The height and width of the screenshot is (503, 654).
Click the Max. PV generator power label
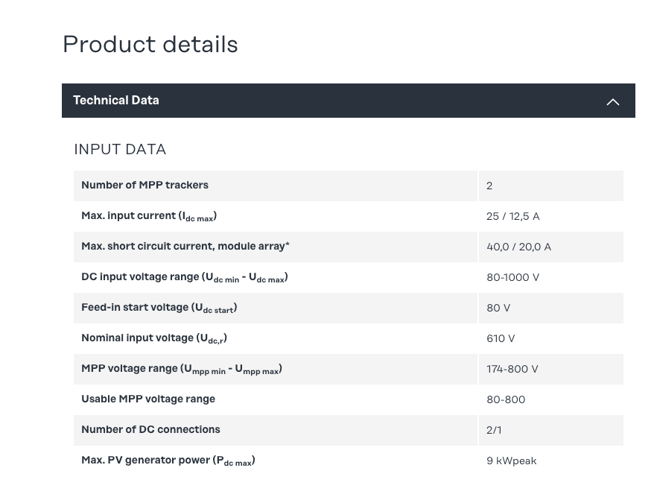click(168, 461)
